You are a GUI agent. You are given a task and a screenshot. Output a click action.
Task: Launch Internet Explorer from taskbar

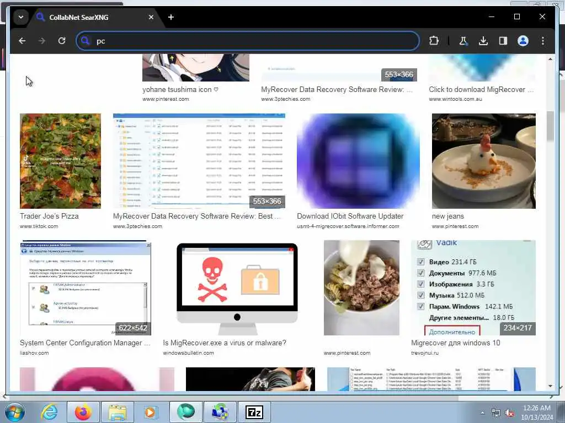[x=49, y=412]
